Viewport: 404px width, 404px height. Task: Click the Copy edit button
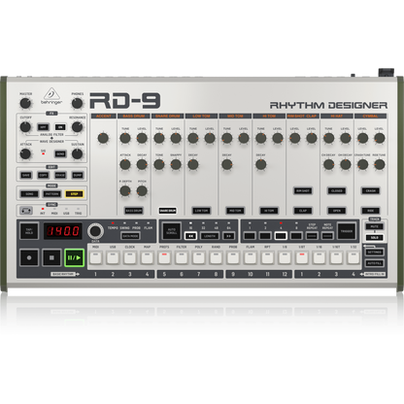click(43, 175)
